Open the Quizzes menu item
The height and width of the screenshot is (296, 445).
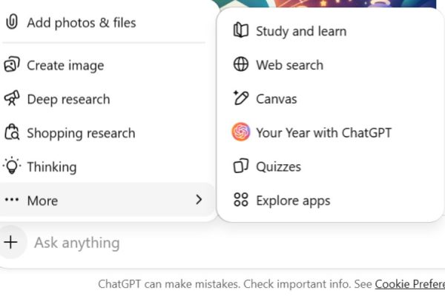[278, 166]
